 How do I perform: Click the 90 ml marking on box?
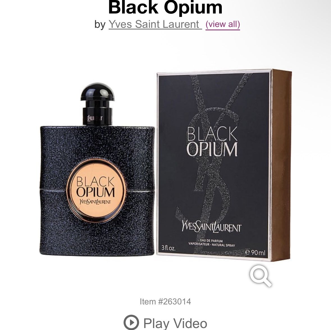(x=255, y=252)
